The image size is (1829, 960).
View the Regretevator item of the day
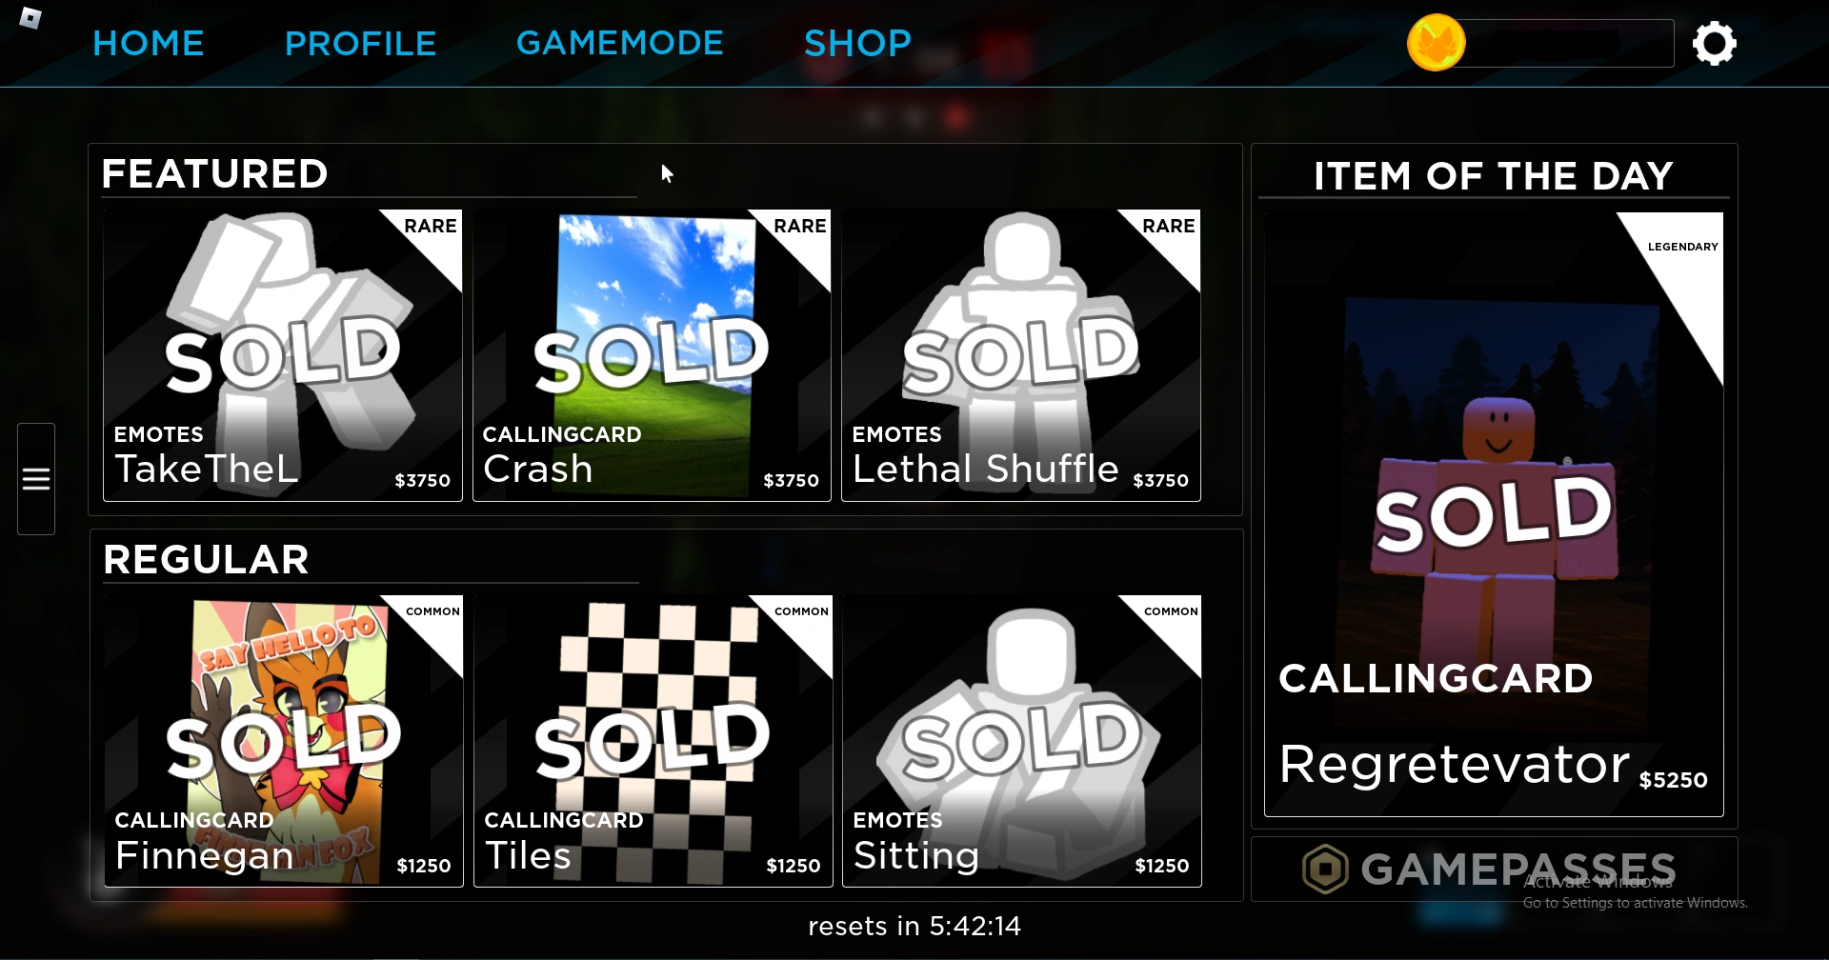[x=1494, y=514]
